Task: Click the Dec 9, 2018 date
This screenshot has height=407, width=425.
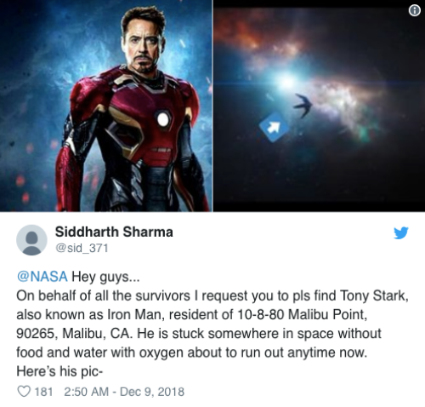Action: pos(152,392)
